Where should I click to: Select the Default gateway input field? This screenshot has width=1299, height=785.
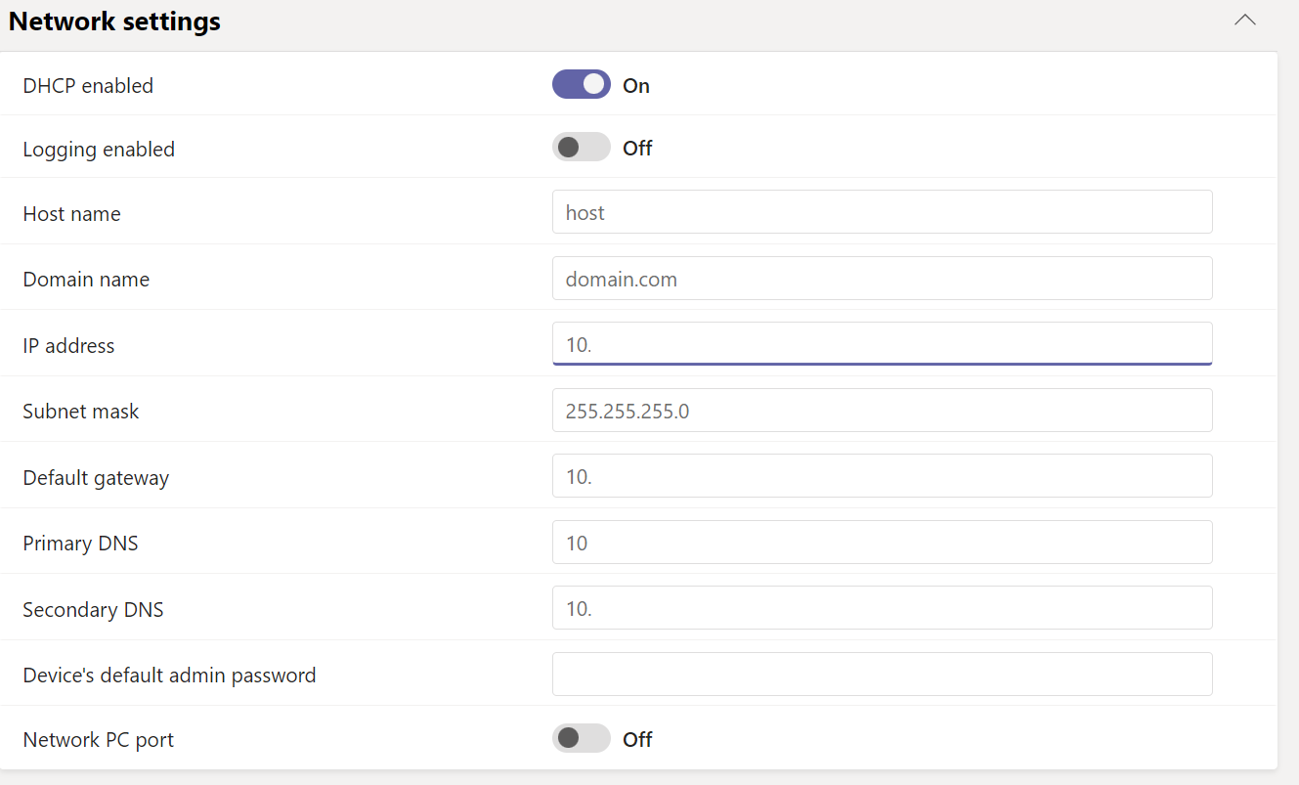882,476
